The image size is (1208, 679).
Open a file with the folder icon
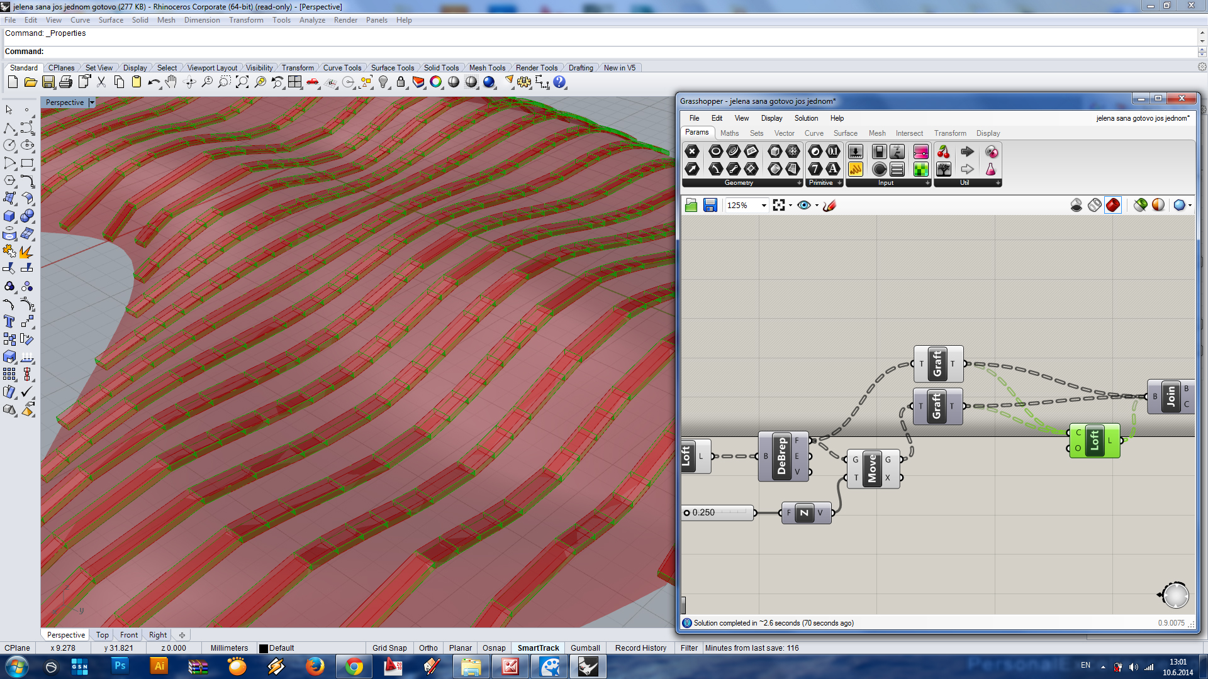[x=30, y=82]
